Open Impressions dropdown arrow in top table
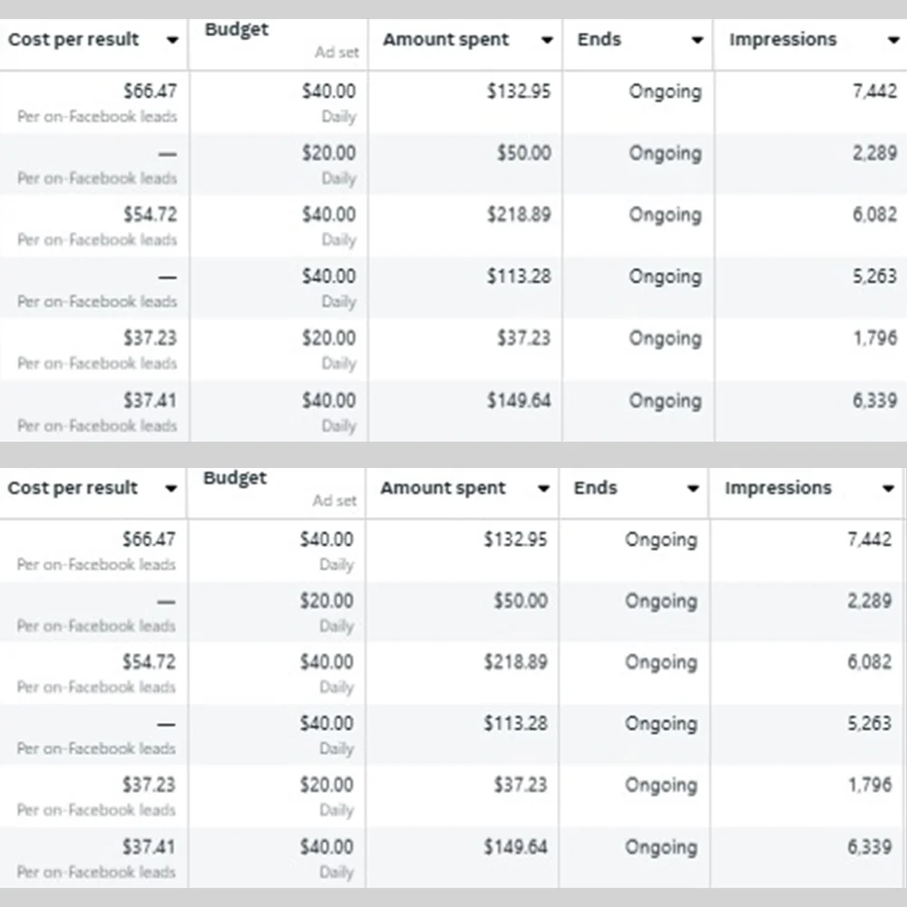The height and width of the screenshot is (907, 907). tap(892, 41)
